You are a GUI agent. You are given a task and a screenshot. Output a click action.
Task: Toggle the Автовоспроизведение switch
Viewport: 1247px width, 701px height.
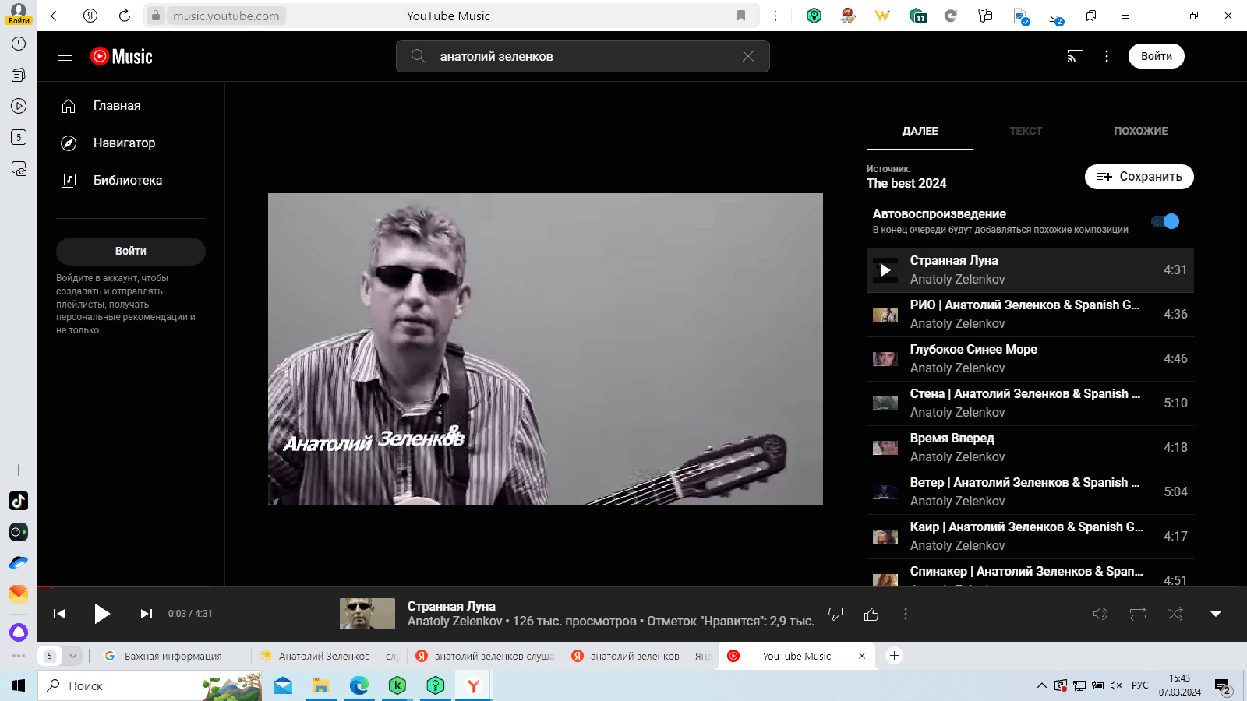point(1166,221)
